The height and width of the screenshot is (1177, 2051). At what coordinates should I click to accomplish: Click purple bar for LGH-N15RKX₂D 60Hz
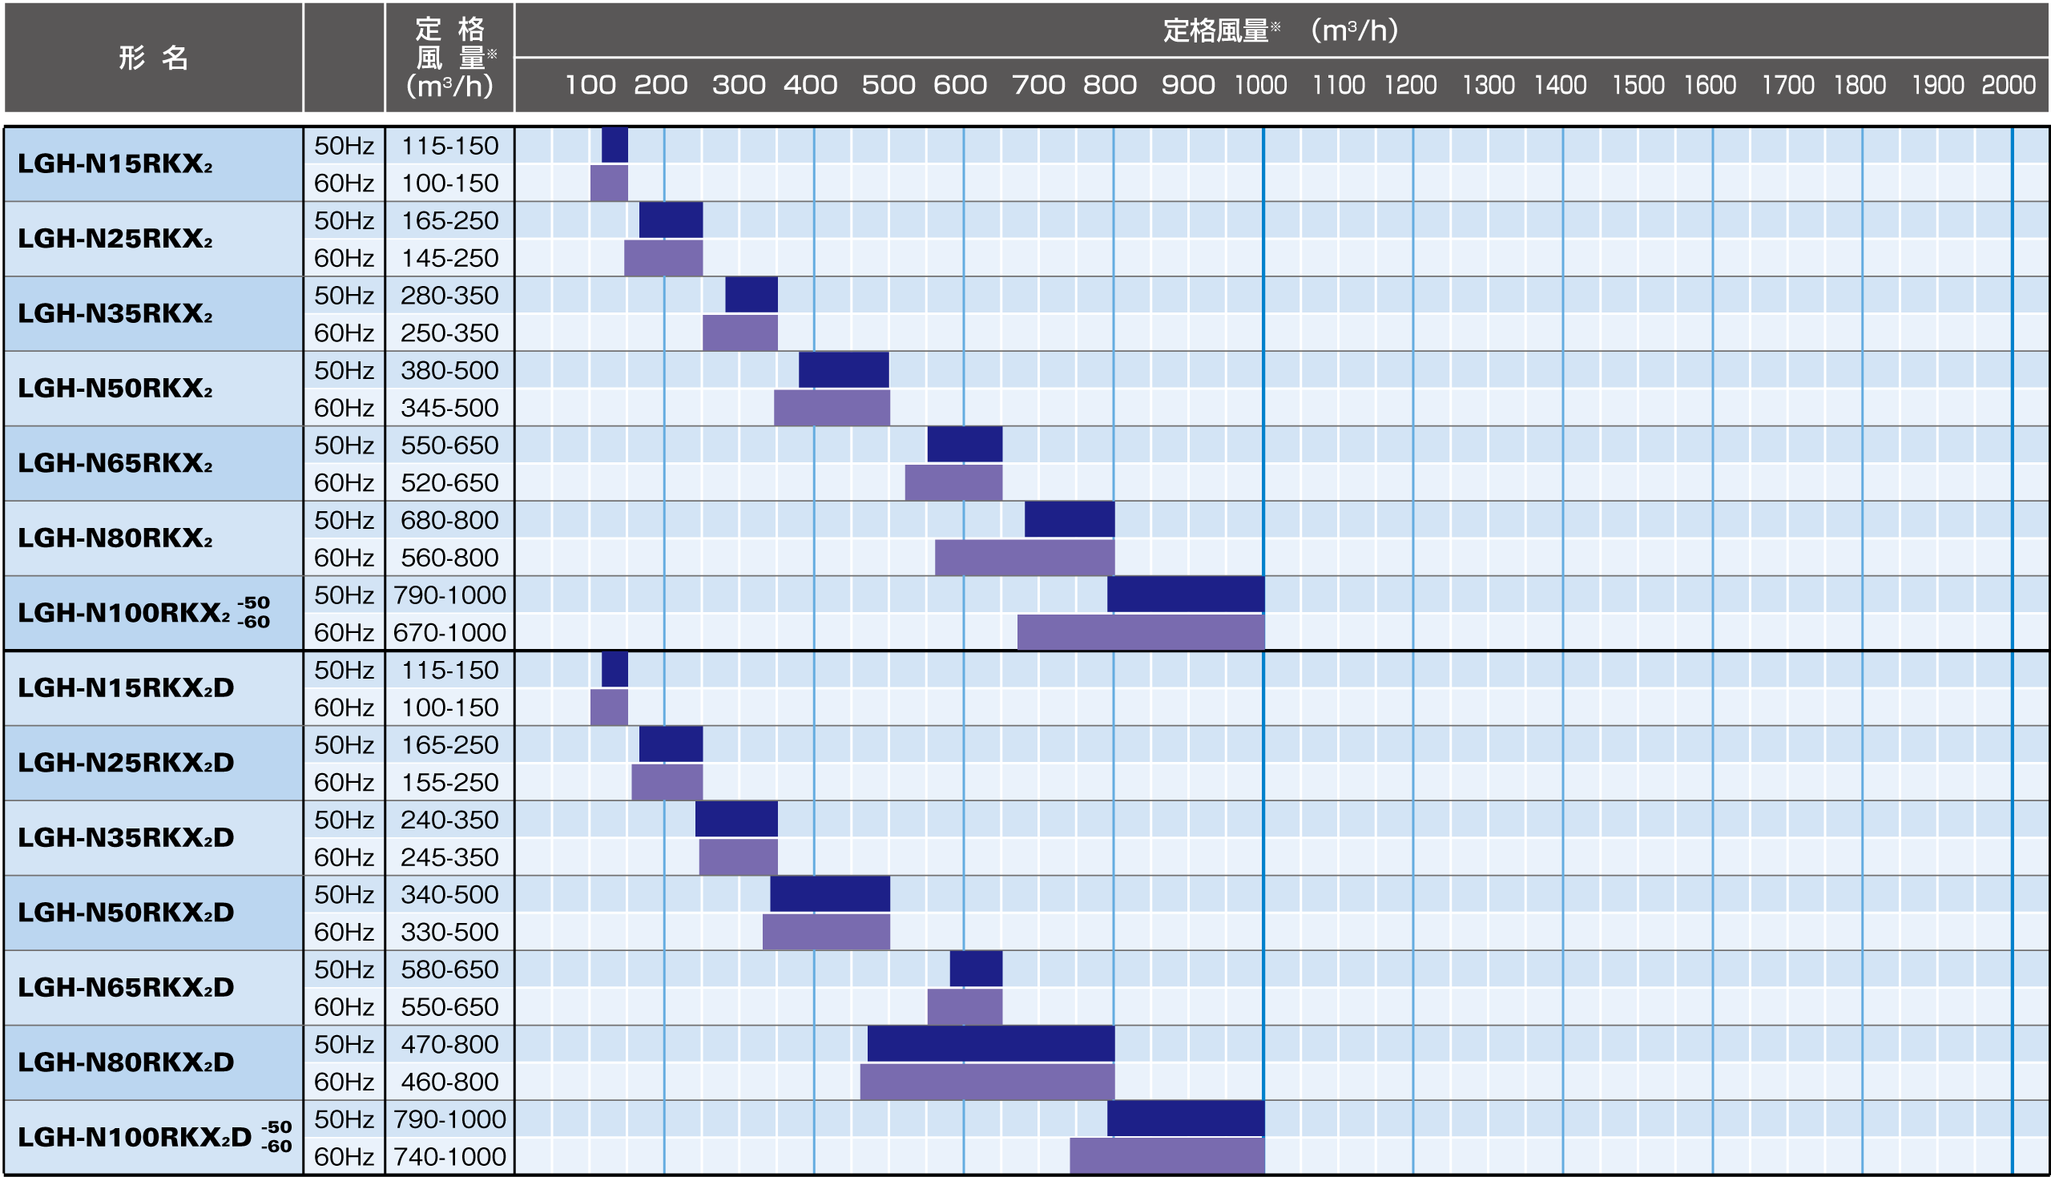pyautogui.click(x=609, y=707)
